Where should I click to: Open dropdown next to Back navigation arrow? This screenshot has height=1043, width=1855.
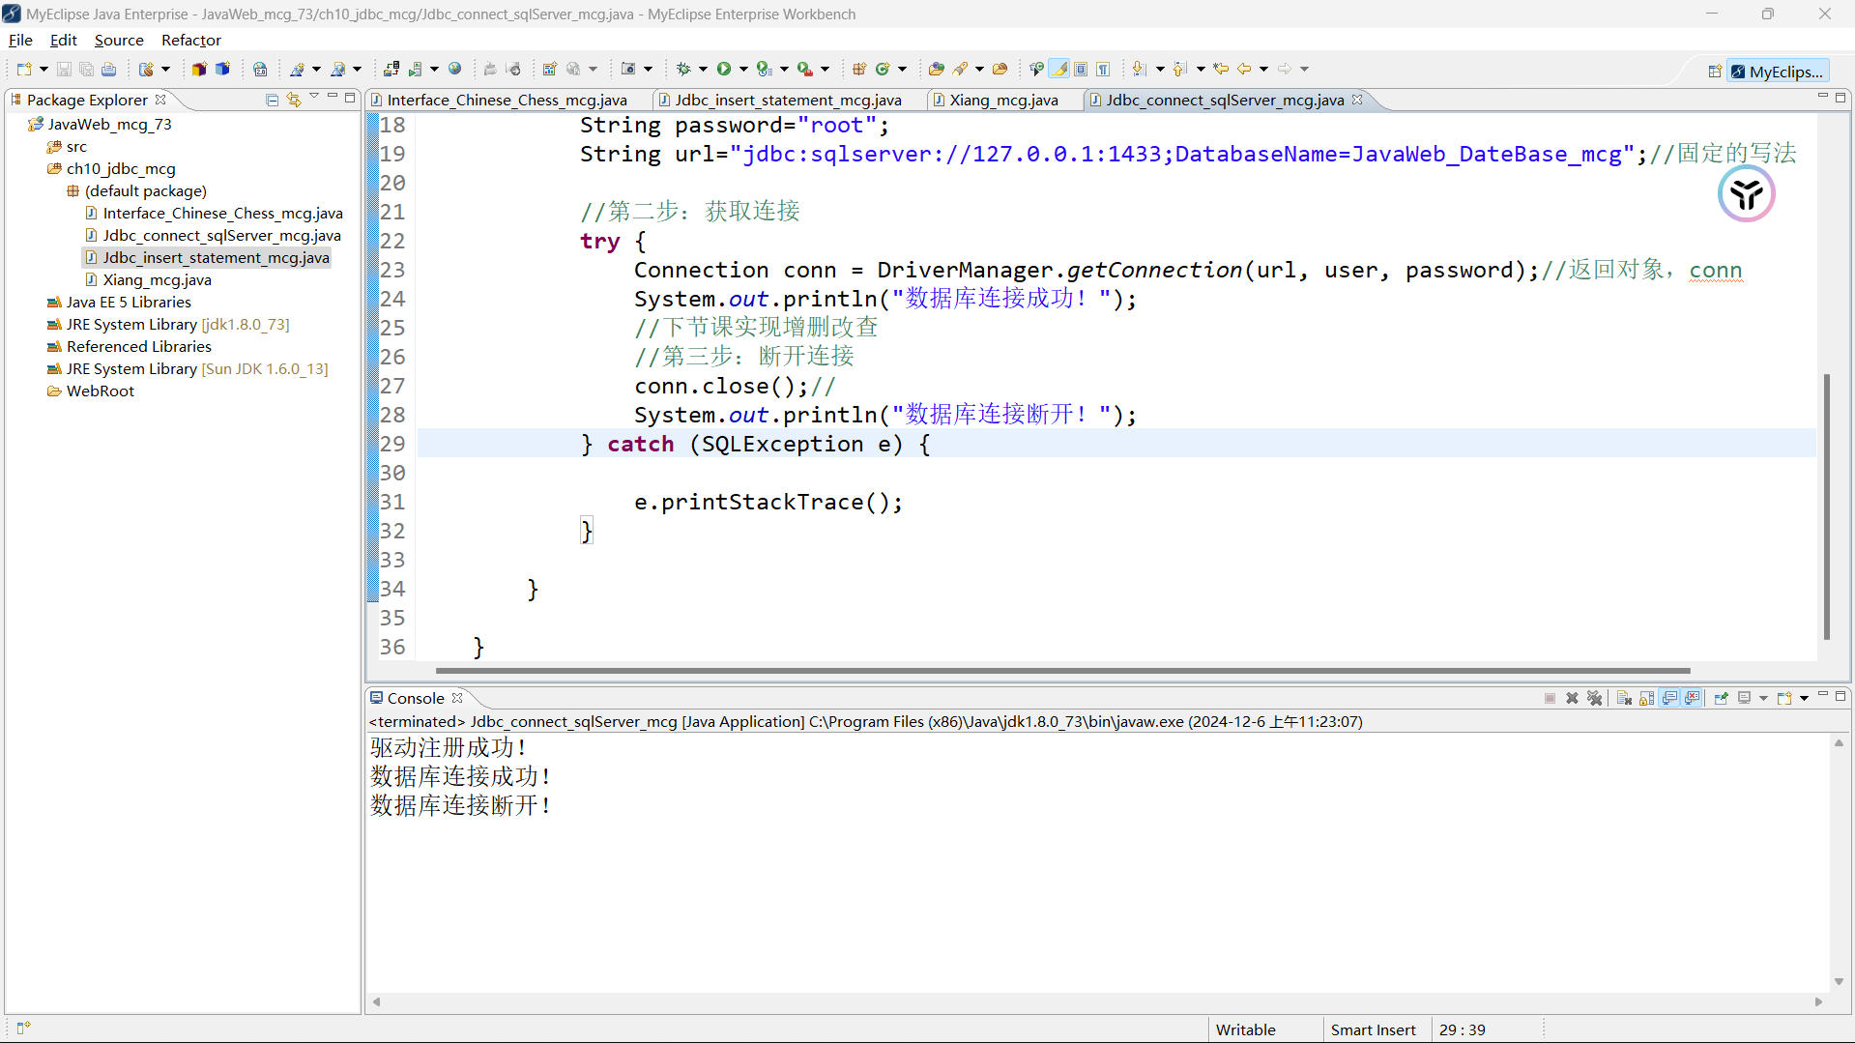1263,69
